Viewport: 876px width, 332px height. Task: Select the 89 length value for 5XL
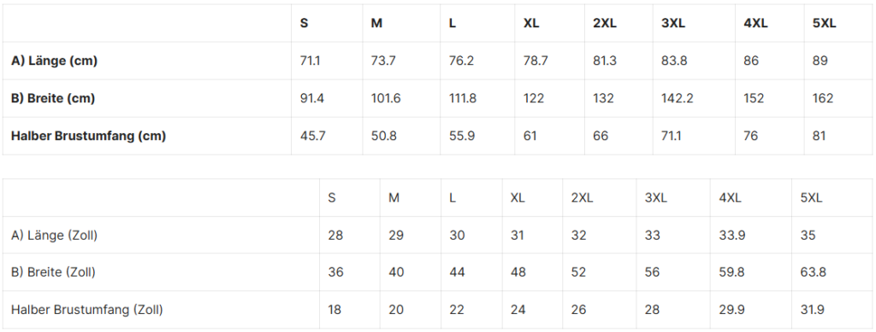pyautogui.click(x=820, y=61)
